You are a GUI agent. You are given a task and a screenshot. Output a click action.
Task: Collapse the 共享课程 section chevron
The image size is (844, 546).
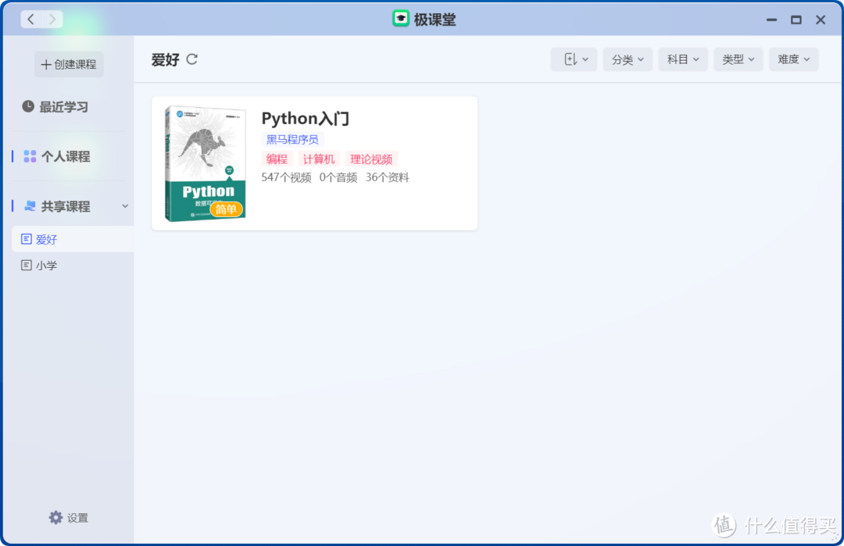click(125, 206)
